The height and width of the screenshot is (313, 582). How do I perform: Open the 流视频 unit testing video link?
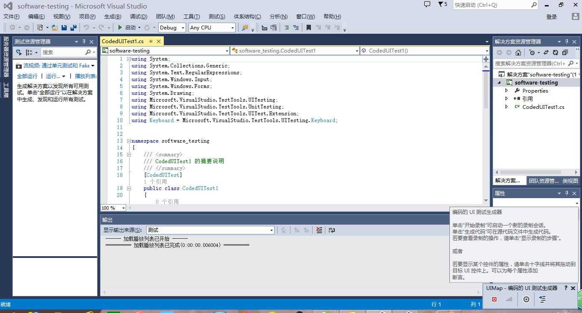click(56, 66)
